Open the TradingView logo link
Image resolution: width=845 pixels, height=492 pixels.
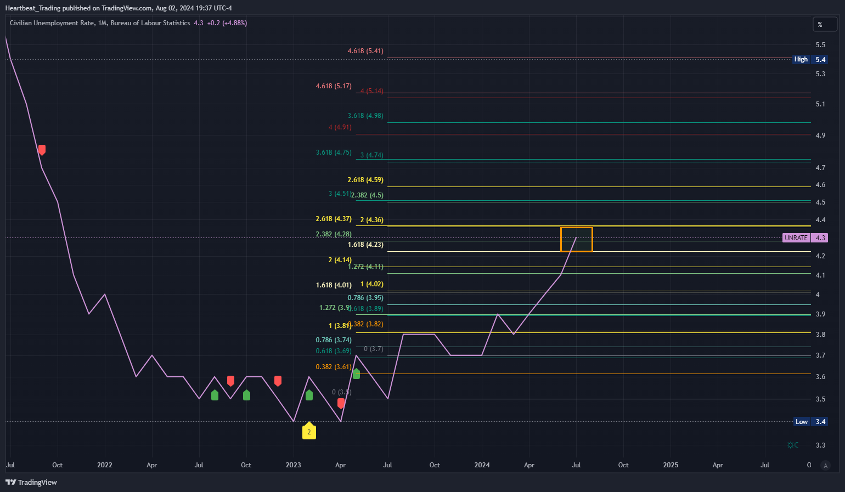(x=31, y=482)
